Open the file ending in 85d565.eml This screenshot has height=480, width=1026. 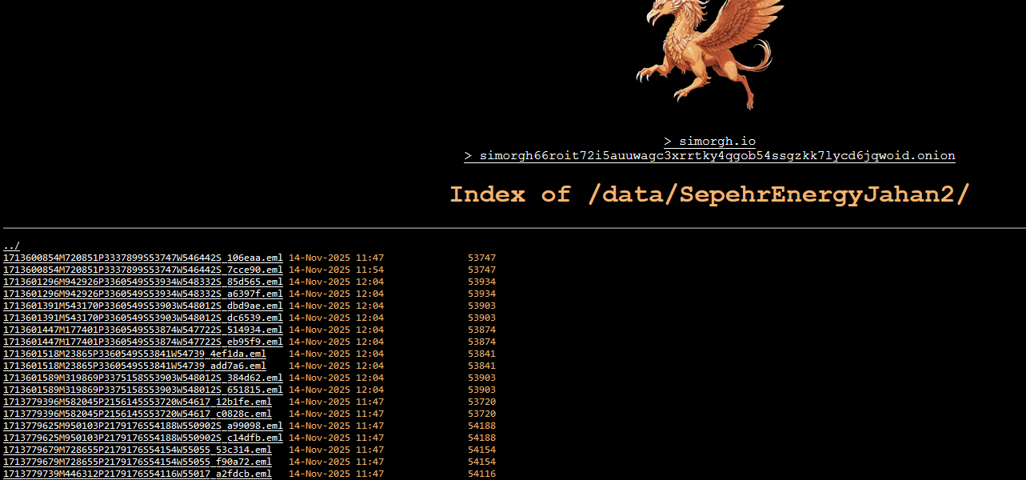(142, 282)
